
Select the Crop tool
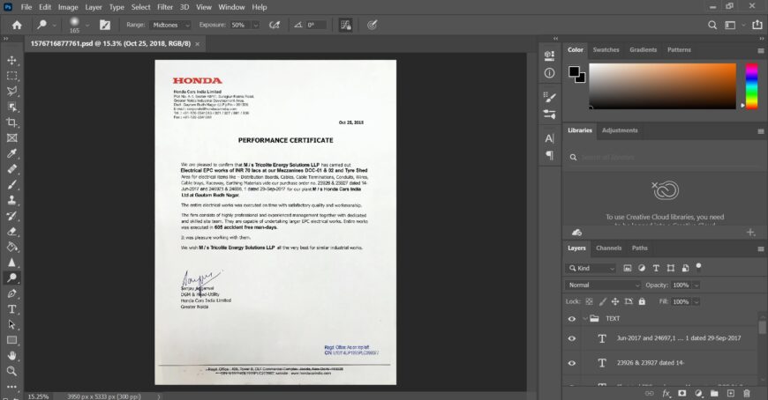click(x=11, y=122)
